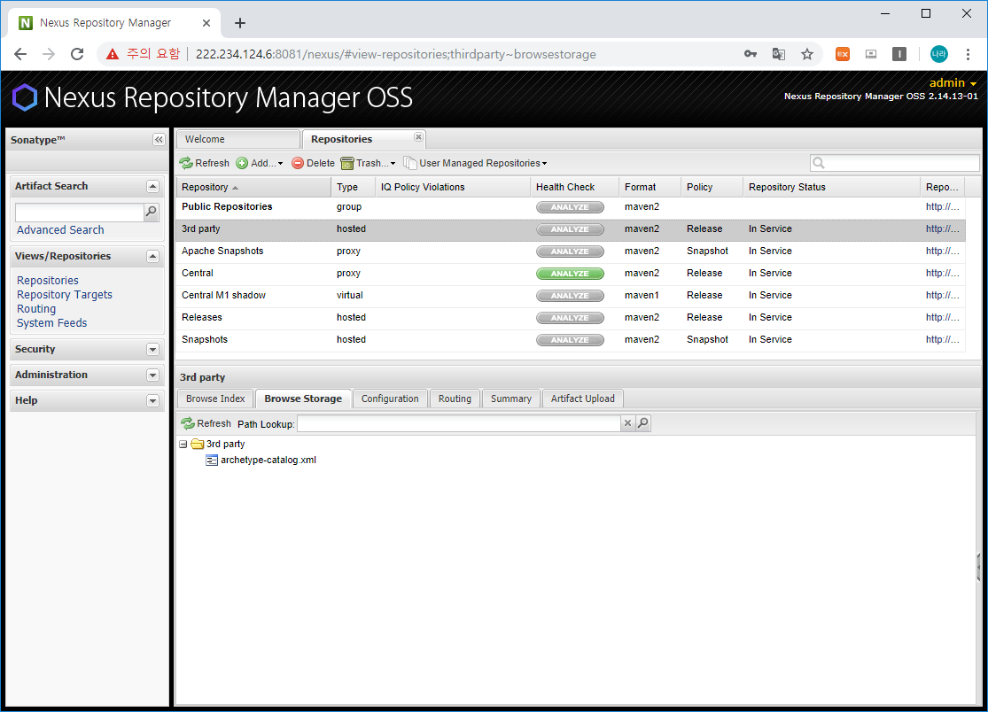
Task: Expand the Security panel
Action: [x=152, y=350]
